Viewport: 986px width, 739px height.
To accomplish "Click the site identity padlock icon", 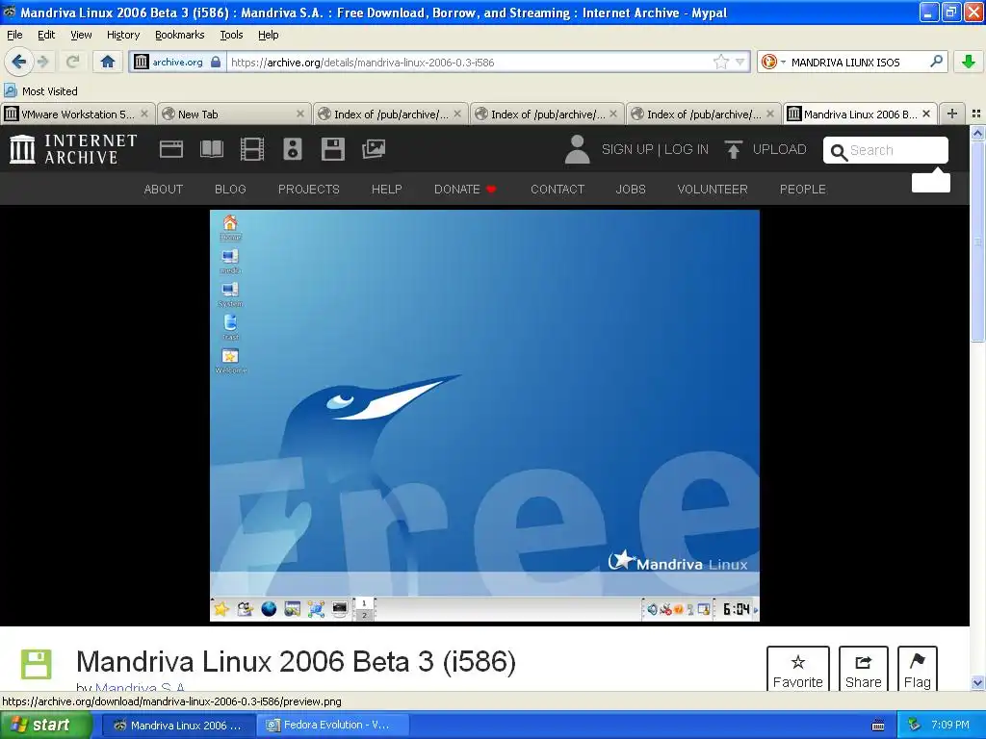I will [x=216, y=62].
